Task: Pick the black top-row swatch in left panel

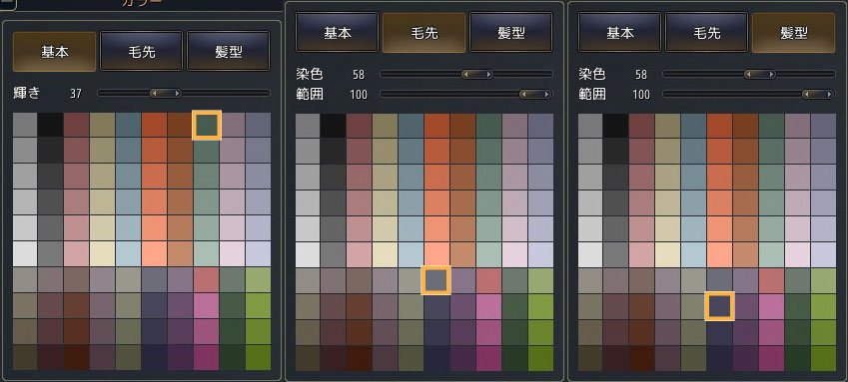Action: click(x=50, y=125)
